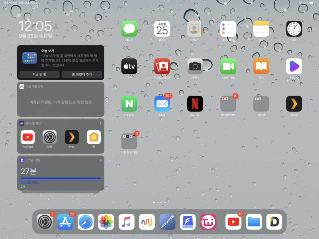Open the Reminders app
This screenshot has height=239, width=319.
pos(228,29)
